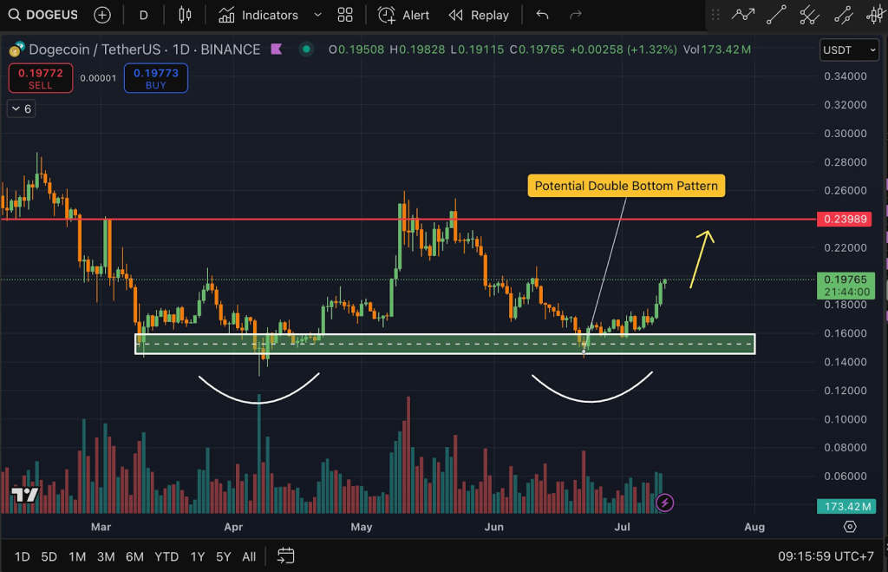Screen dimensions: 888x572
Task: Switch range to 1D
Action: [x=22, y=556]
